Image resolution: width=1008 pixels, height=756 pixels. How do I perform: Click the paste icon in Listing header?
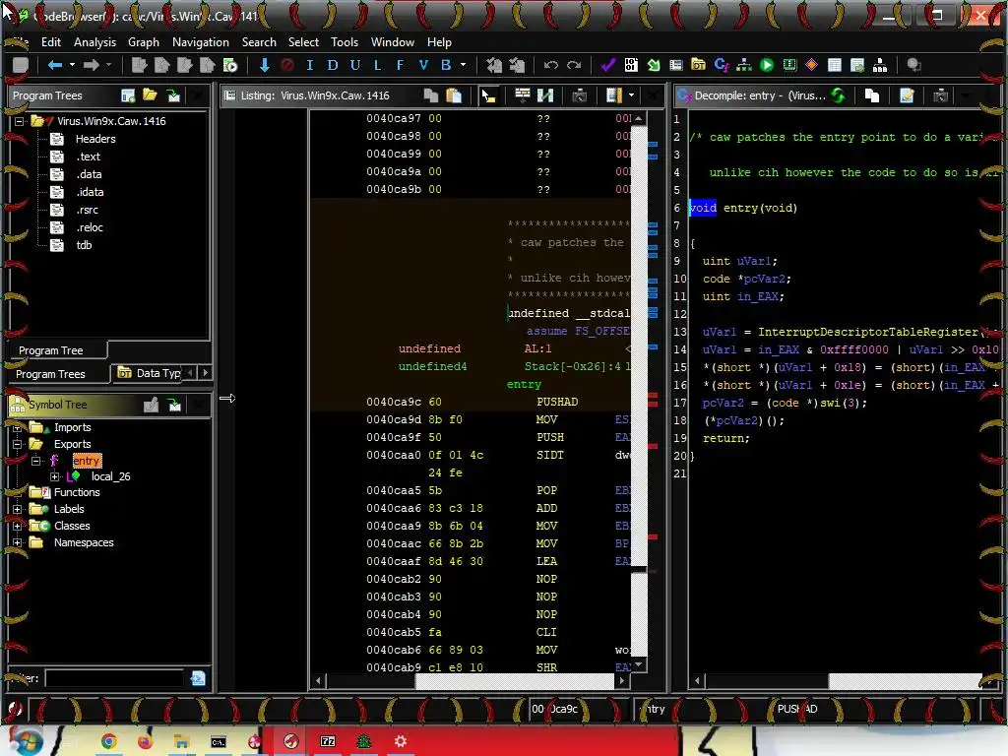pyautogui.click(x=454, y=95)
